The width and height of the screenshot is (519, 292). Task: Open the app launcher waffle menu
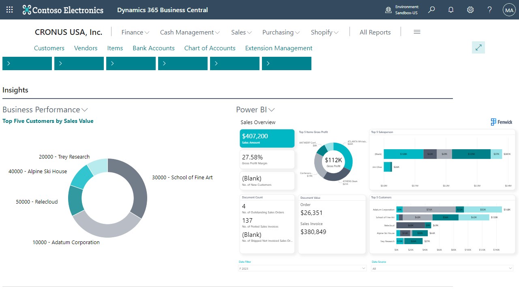click(9, 10)
